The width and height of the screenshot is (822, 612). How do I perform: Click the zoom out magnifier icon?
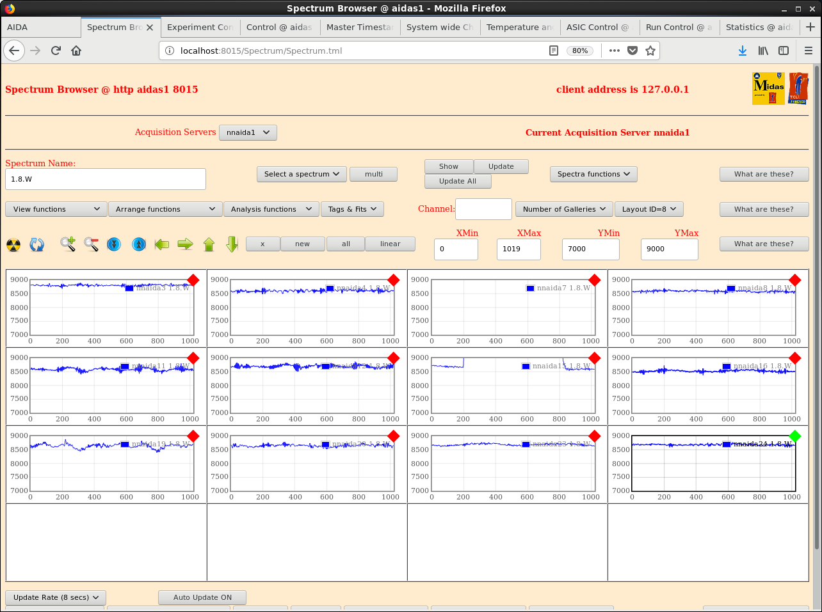coord(91,244)
